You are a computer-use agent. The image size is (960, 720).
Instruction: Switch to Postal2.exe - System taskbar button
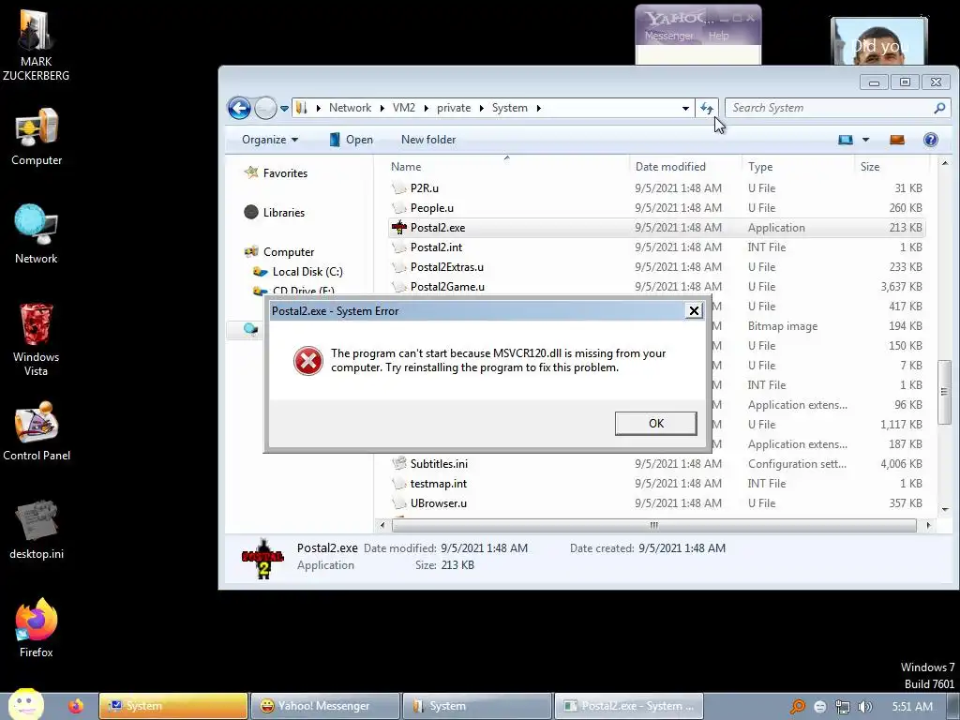pos(628,706)
